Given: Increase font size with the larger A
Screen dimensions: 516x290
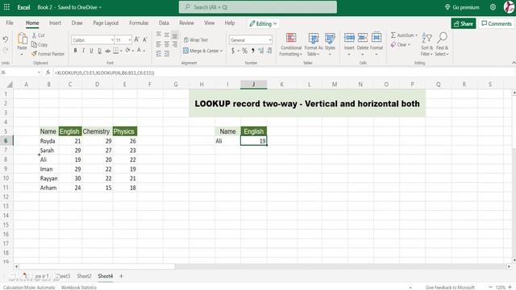Looking at the screenshot, I should pyautogui.click(x=136, y=39).
